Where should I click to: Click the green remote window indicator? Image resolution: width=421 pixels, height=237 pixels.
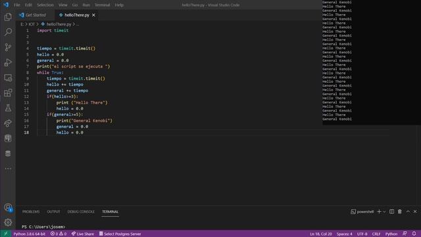pos(5,234)
